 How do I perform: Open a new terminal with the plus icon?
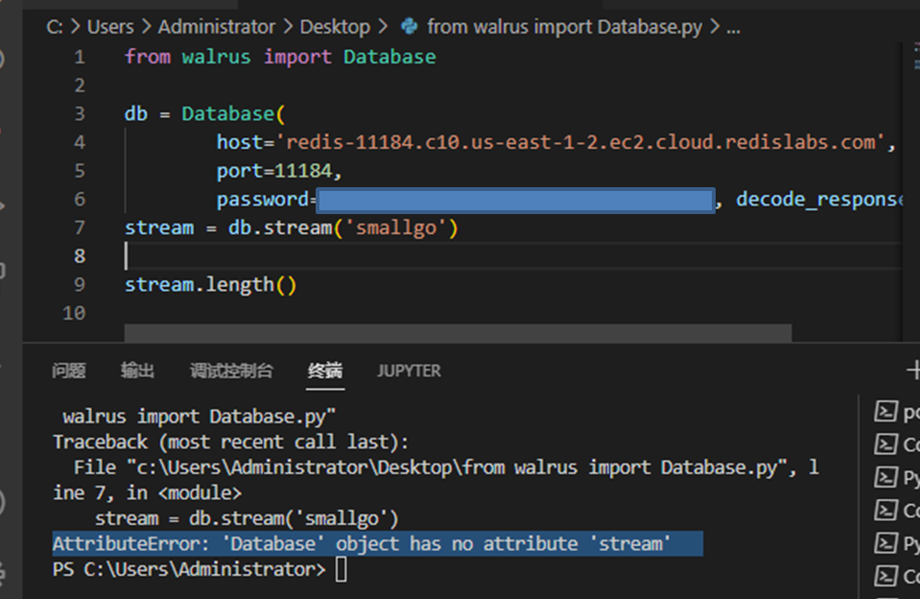coord(913,371)
